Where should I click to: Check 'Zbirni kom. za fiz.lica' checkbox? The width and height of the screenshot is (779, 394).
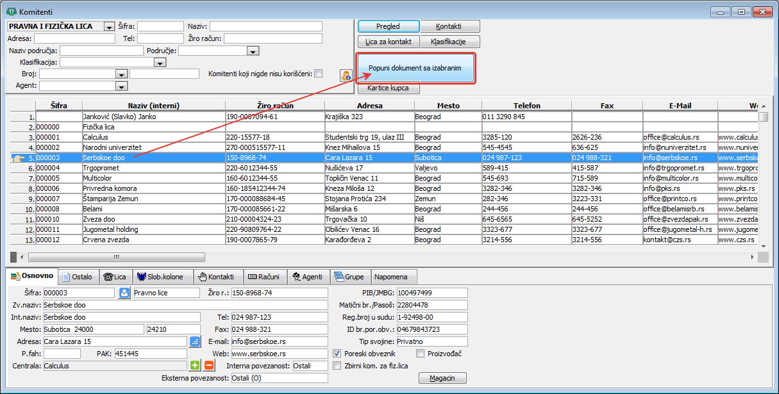coord(337,366)
